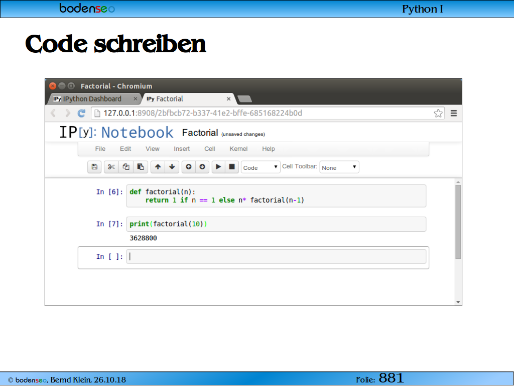Click the def factorial code cell
This screenshot has height=386, width=514.
pos(276,196)
